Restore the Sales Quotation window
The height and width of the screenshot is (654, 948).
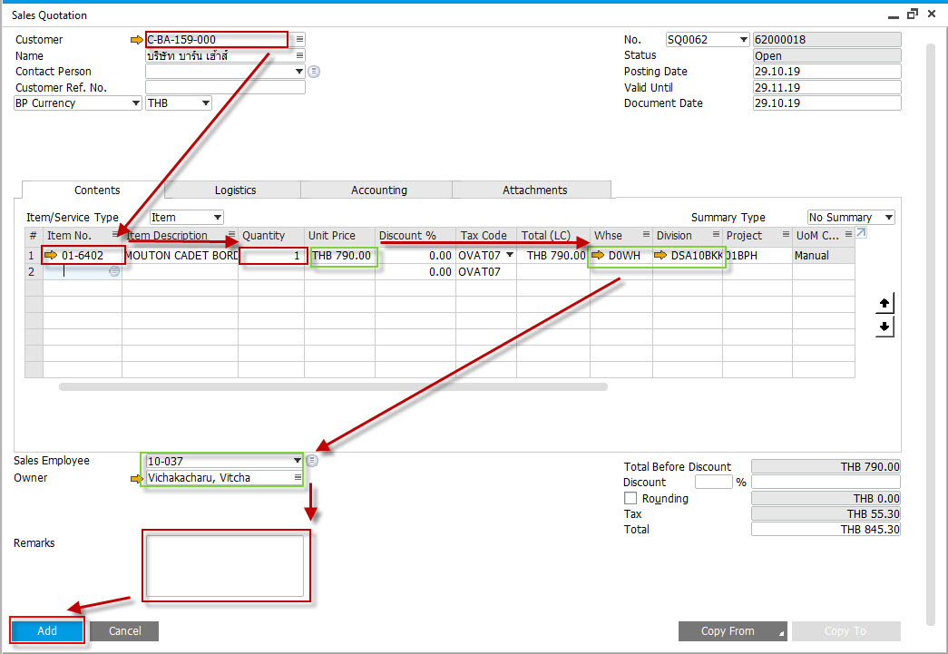pyautogui.click(x=913, y=14)
